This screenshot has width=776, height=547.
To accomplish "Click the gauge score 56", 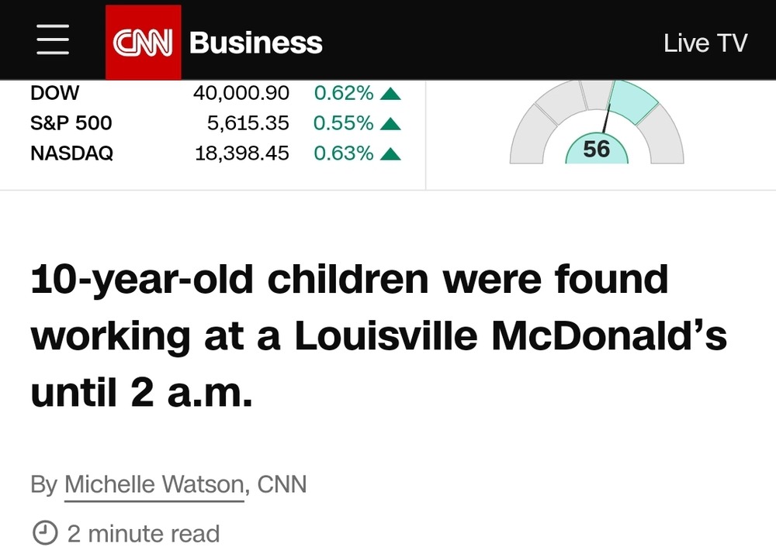I will pos(596,150).
